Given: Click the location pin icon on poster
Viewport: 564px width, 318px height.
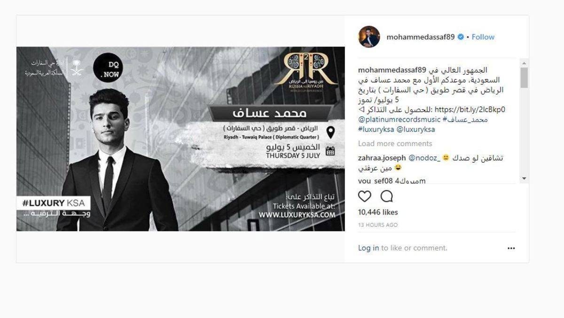Looking at the screenshot, I should coord(330,132).
